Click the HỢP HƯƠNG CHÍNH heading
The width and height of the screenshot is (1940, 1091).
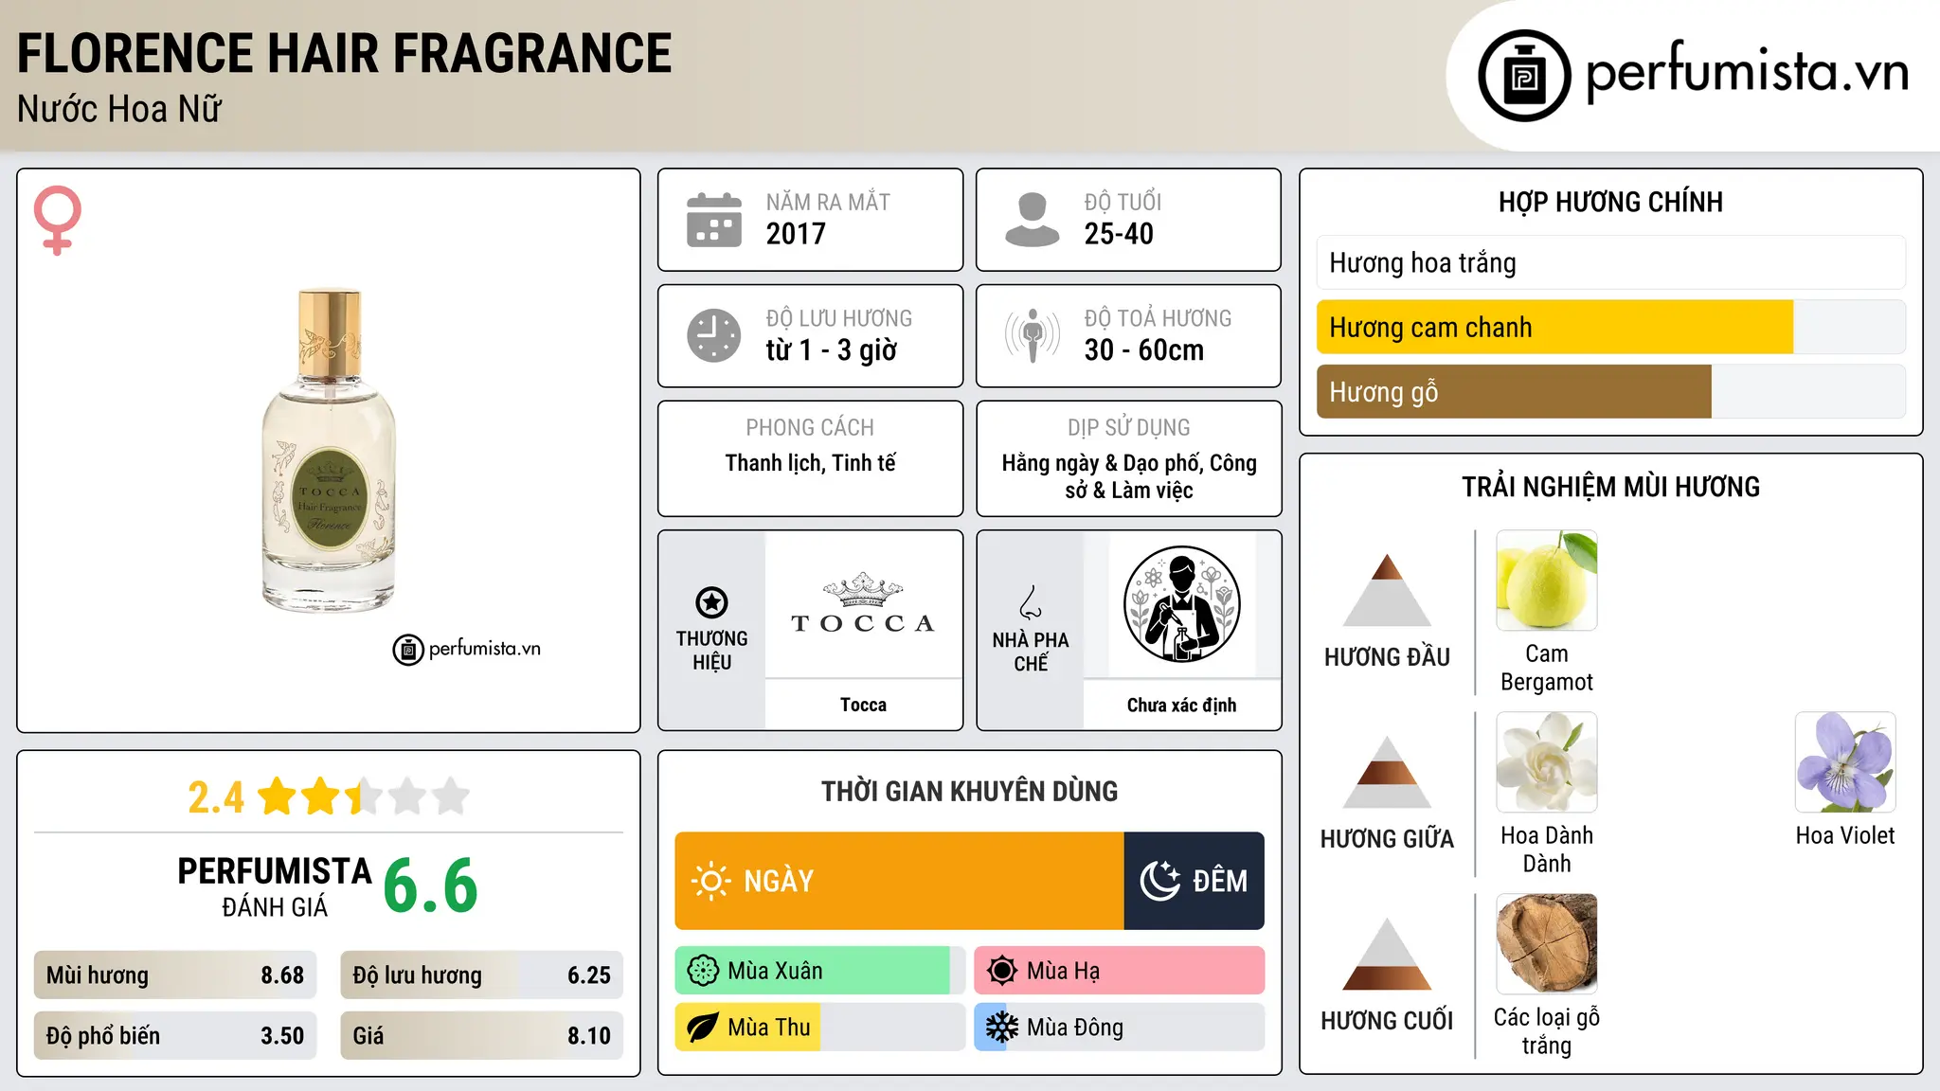(1610, 202)
